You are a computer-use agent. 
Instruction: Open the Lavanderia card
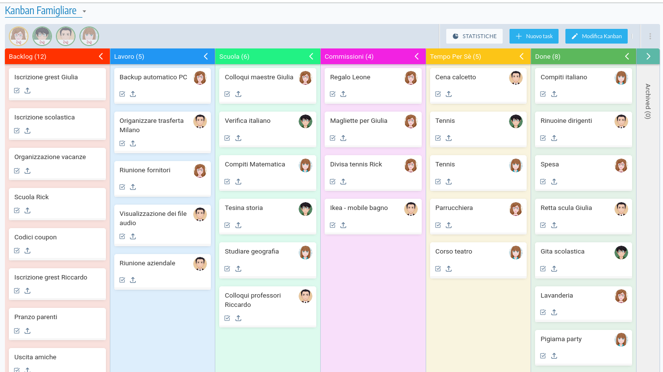pos(584,303)
